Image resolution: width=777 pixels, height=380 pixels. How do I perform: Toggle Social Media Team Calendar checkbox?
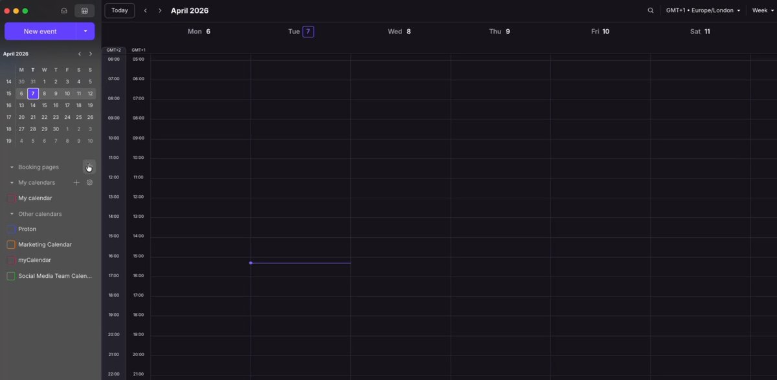(11, 276)
